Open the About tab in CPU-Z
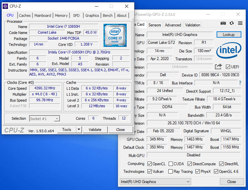 coord(122,16)
